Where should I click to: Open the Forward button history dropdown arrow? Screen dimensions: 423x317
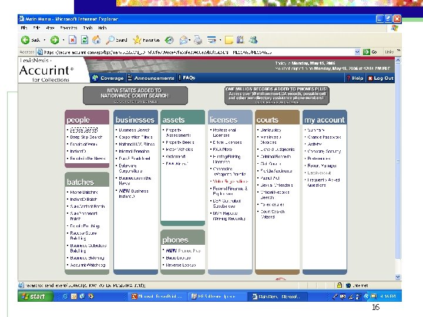[x=63, y=40]
